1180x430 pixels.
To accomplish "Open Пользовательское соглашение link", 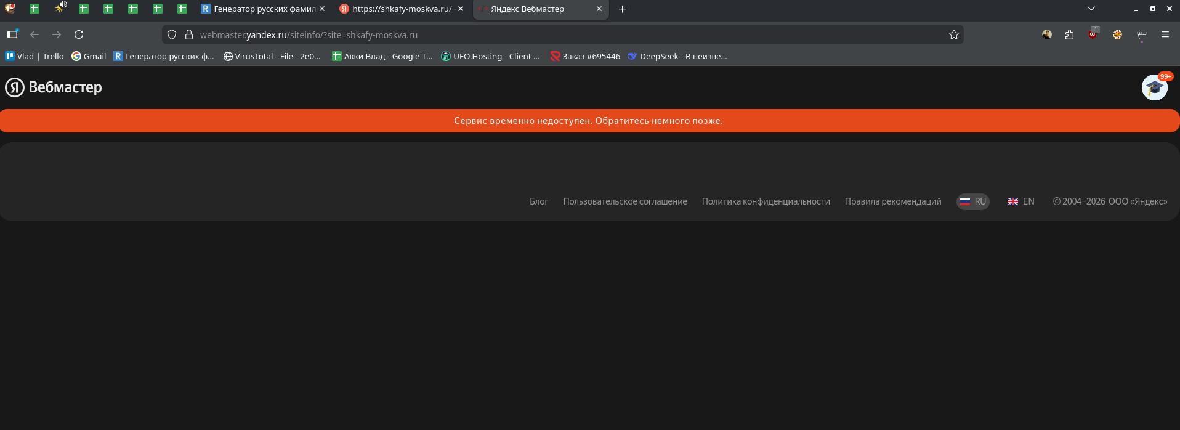I will click(x=625, y=201).
